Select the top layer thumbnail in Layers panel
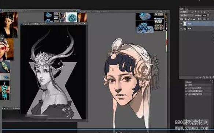This screenshot has height=133, width=214. pyautogui.click(x=185, y=23)
